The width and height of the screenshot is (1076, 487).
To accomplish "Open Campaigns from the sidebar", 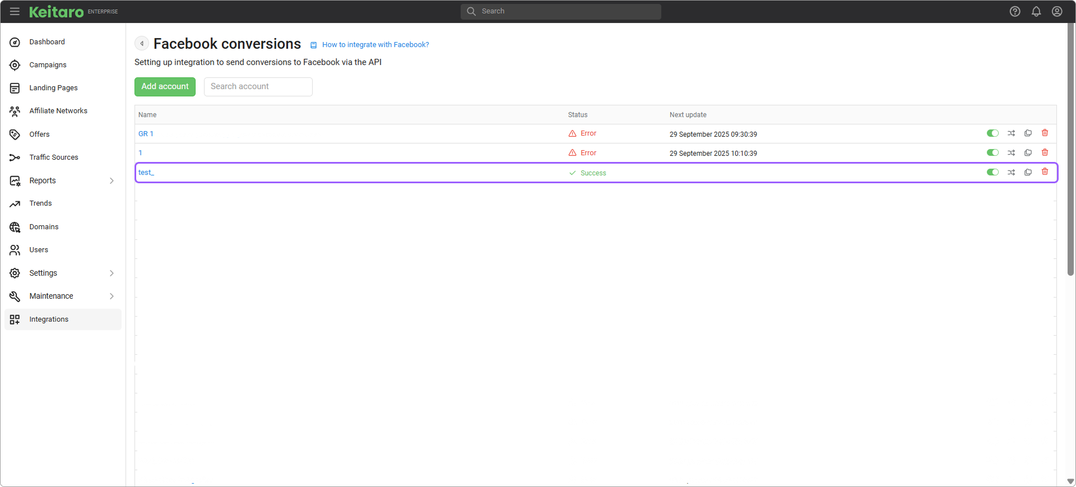I will point(48,65).
